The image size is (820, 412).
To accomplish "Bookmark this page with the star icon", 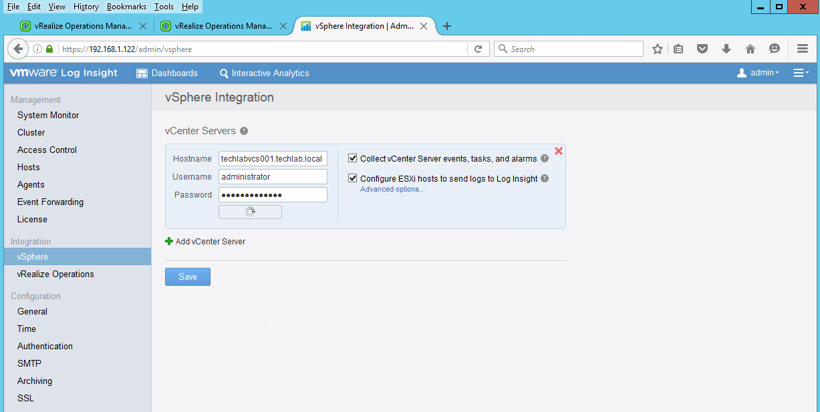I will 658,49.
